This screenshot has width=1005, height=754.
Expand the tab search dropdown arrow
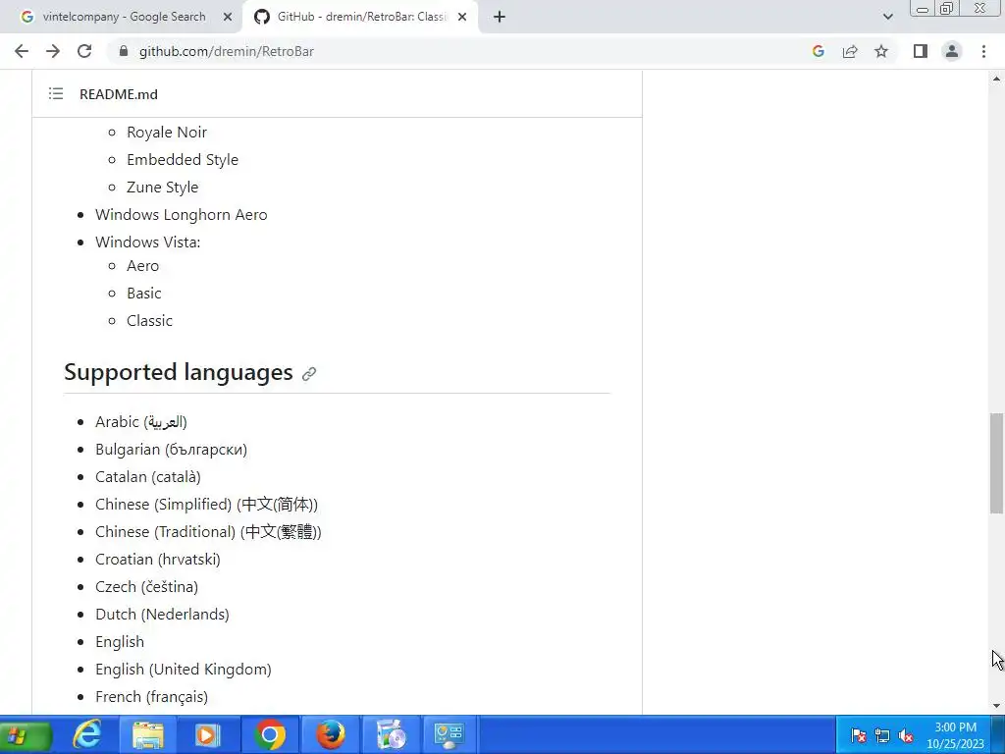click(x=887, y=17)
